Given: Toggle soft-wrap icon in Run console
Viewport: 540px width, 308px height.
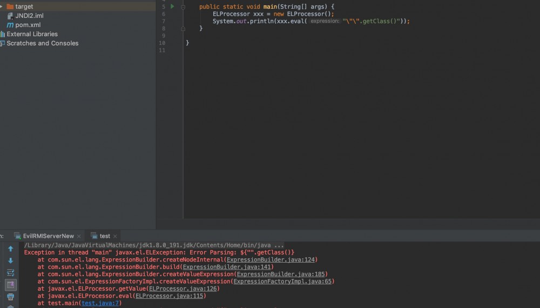Looking at the screenshot, I should [x=10, y=273].
